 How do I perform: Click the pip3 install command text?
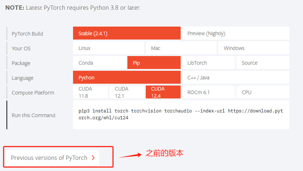181,114
